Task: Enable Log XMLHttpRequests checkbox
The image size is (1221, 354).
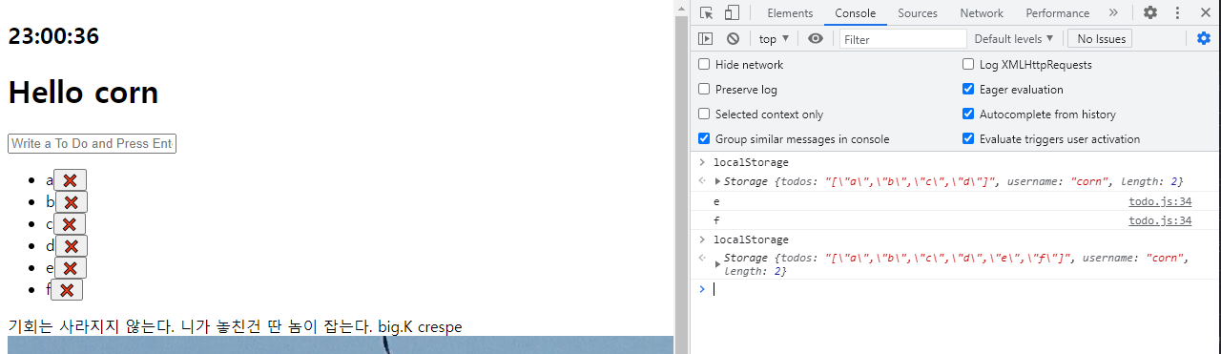Action: pos(968,64)
